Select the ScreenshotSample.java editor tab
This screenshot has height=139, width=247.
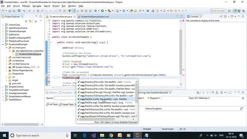pyautogui.click(x=61, y=17)
